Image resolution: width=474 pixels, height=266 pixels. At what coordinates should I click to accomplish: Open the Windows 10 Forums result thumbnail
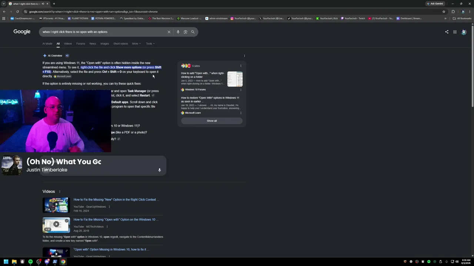coord(235,79)
